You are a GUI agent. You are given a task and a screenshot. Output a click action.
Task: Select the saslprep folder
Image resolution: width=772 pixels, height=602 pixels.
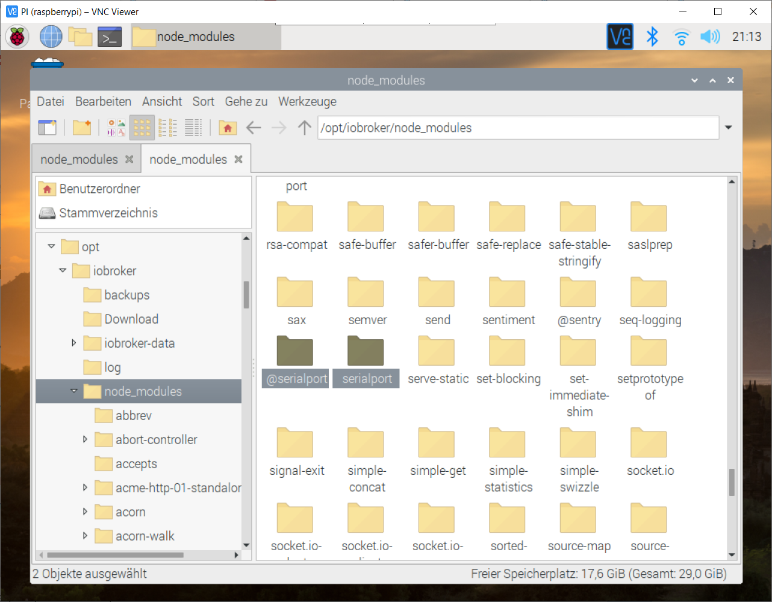click(x=650, y=227)
